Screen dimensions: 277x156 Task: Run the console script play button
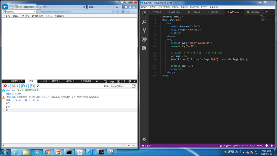[129, 145]
